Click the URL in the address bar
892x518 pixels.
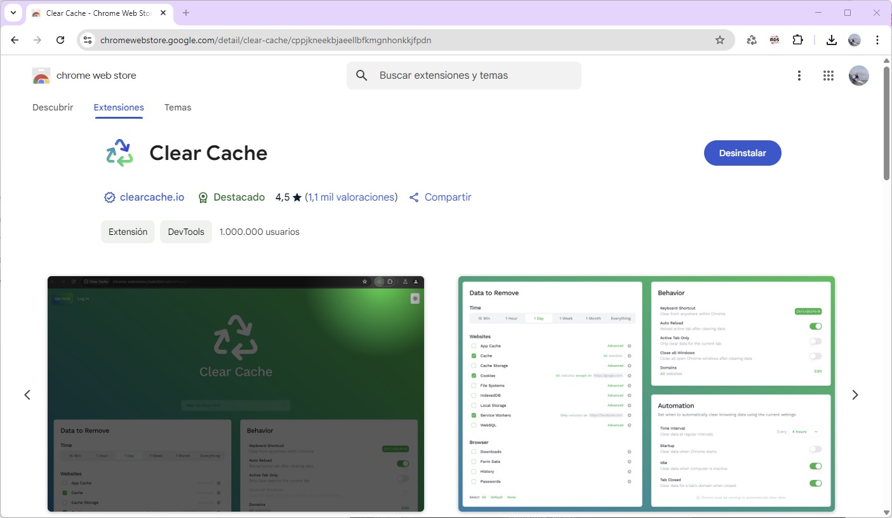click(266, 40)
